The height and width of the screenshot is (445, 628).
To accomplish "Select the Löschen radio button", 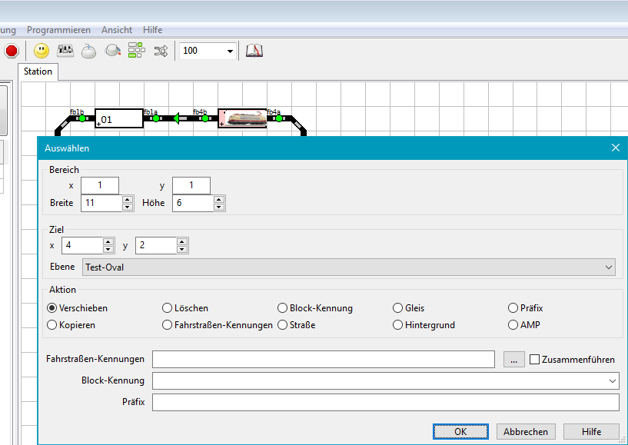I will pyautogui.click(x=168, y=308).
